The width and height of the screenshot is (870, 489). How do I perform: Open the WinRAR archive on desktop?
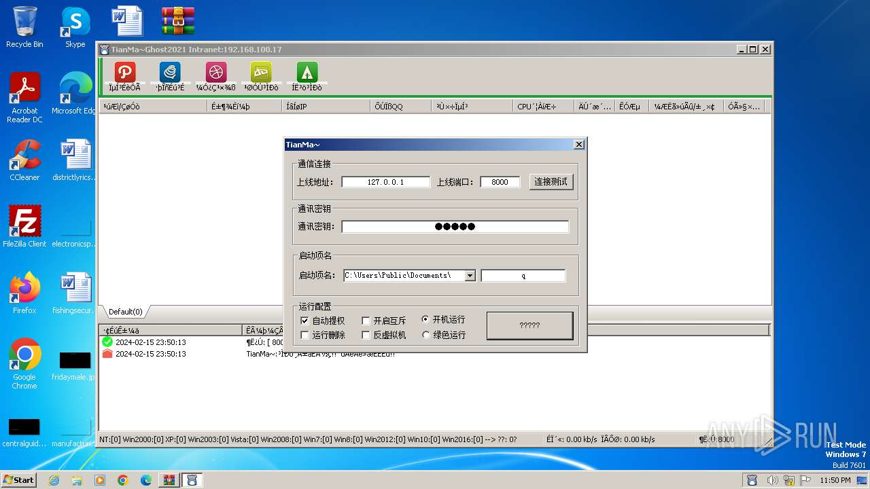[178, 21]
